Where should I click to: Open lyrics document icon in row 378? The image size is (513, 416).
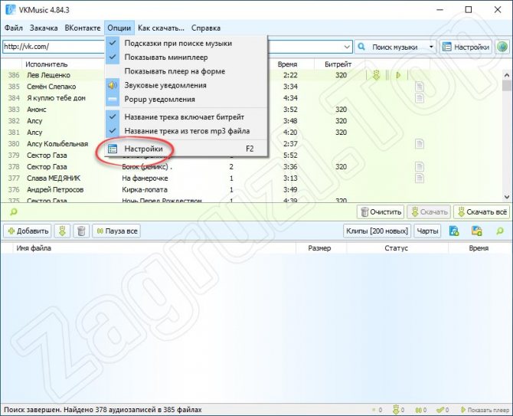(420, 166)
